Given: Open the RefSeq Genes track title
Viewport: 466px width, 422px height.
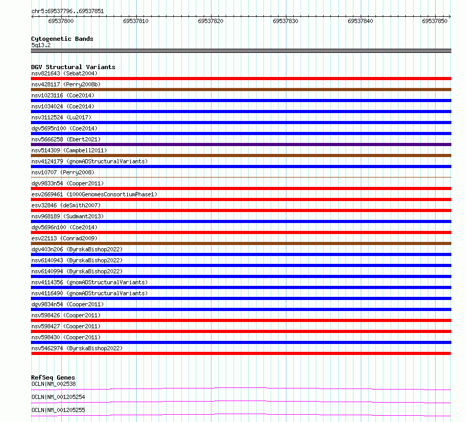Looking at the screenshot, I should [53, 377].
